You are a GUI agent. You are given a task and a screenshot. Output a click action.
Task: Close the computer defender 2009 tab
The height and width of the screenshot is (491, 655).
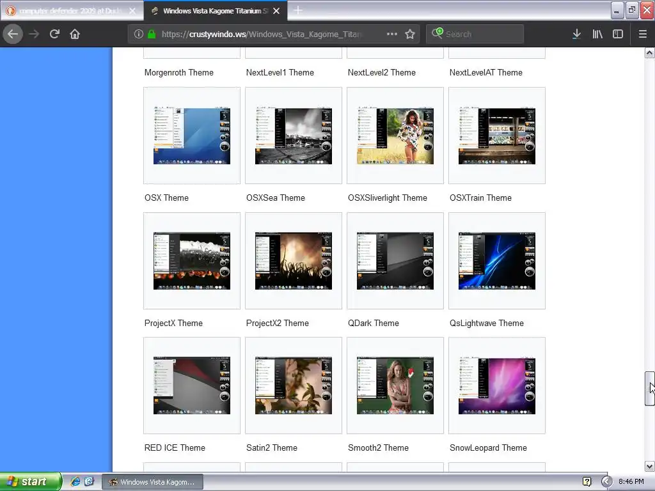(x=132, y=11)
